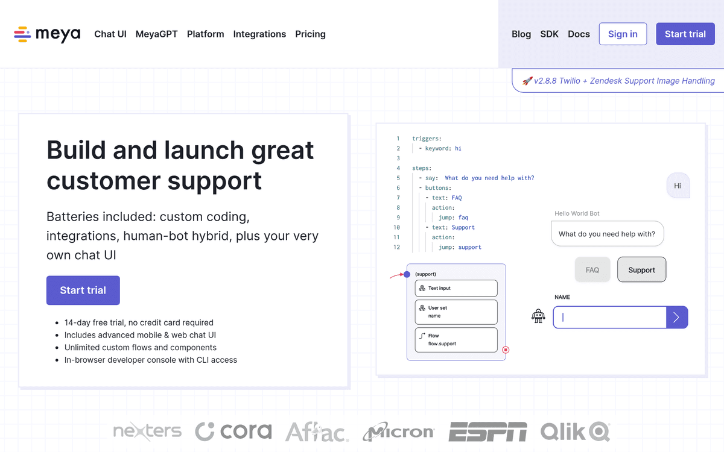
Task: Click the red stop endpoint on flow
Action: 506,350
